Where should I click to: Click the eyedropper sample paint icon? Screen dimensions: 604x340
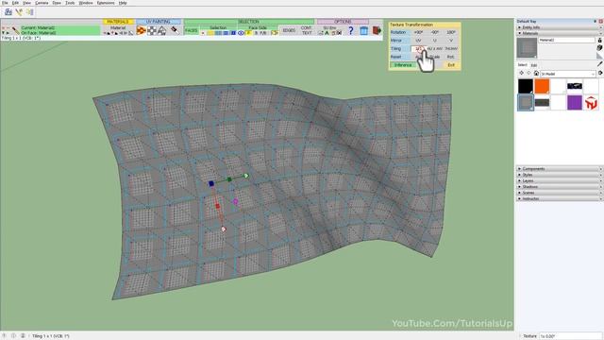600,64
